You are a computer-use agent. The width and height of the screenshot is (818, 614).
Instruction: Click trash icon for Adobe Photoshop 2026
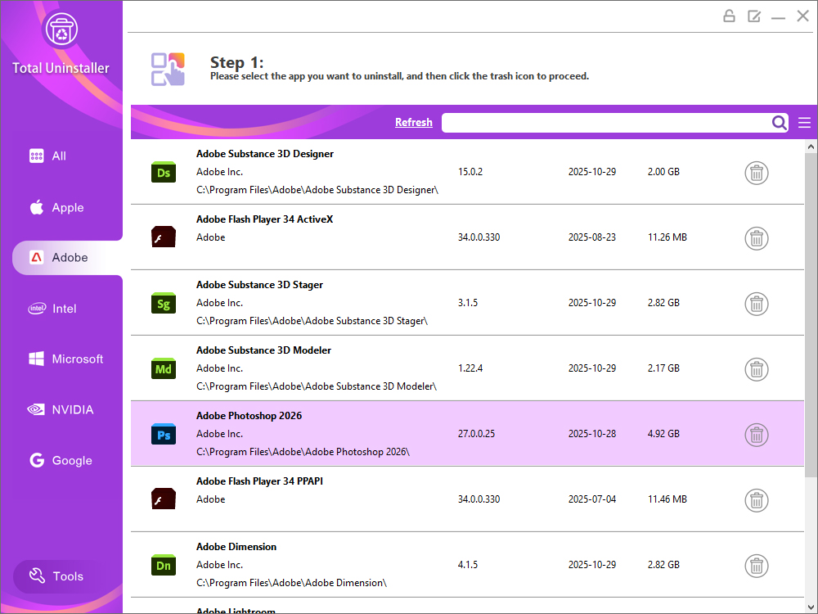coord(757,435)
